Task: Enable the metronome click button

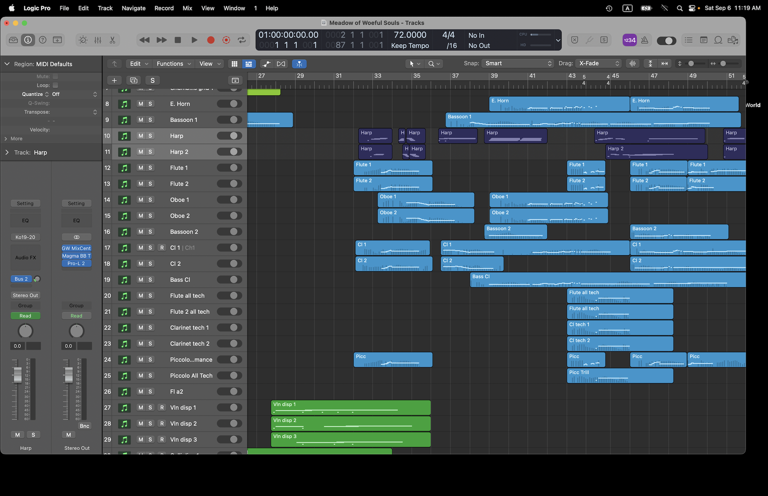Action: (x=645, y=40)
